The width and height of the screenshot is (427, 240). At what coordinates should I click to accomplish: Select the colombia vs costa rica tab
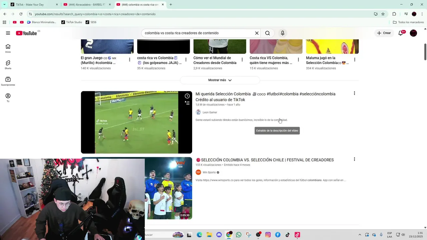[140, 5]
